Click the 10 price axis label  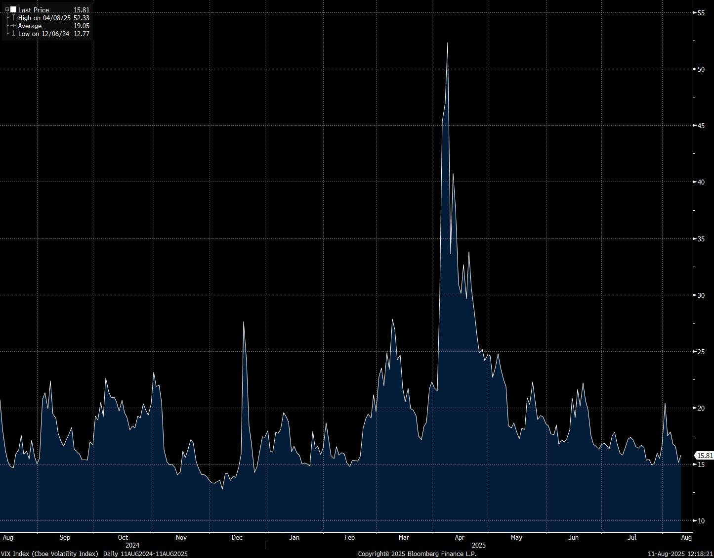pos(701,521)
